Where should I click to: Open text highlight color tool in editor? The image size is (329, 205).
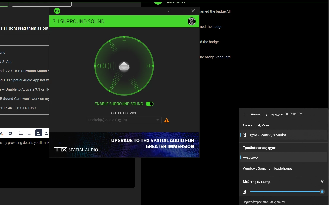10,133
